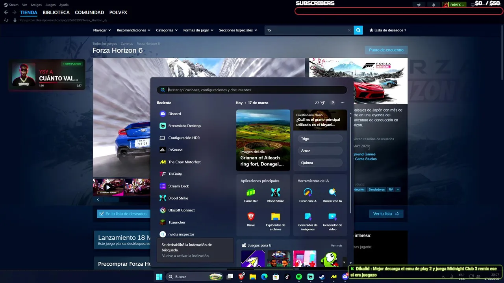Image resolution: width=504 pixels, height=283 pixels.
Task: Open Spotify from the taskbar
Action: (299, 277)
